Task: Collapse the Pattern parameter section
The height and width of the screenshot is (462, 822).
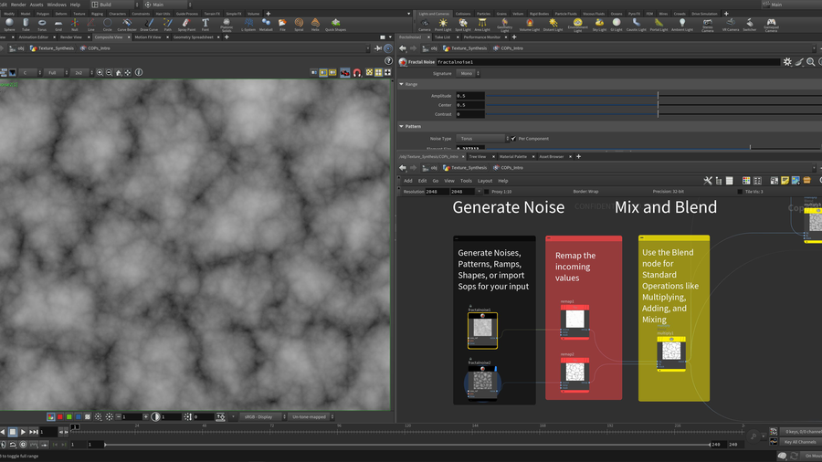Action: [402, 126]
